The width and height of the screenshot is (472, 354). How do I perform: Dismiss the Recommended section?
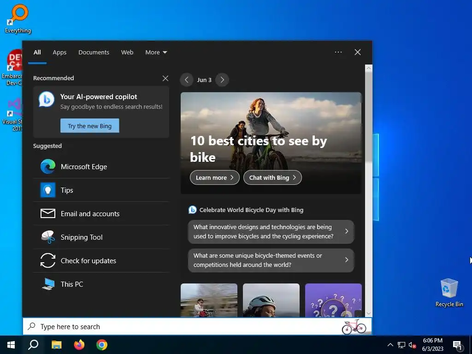point(165,78)
